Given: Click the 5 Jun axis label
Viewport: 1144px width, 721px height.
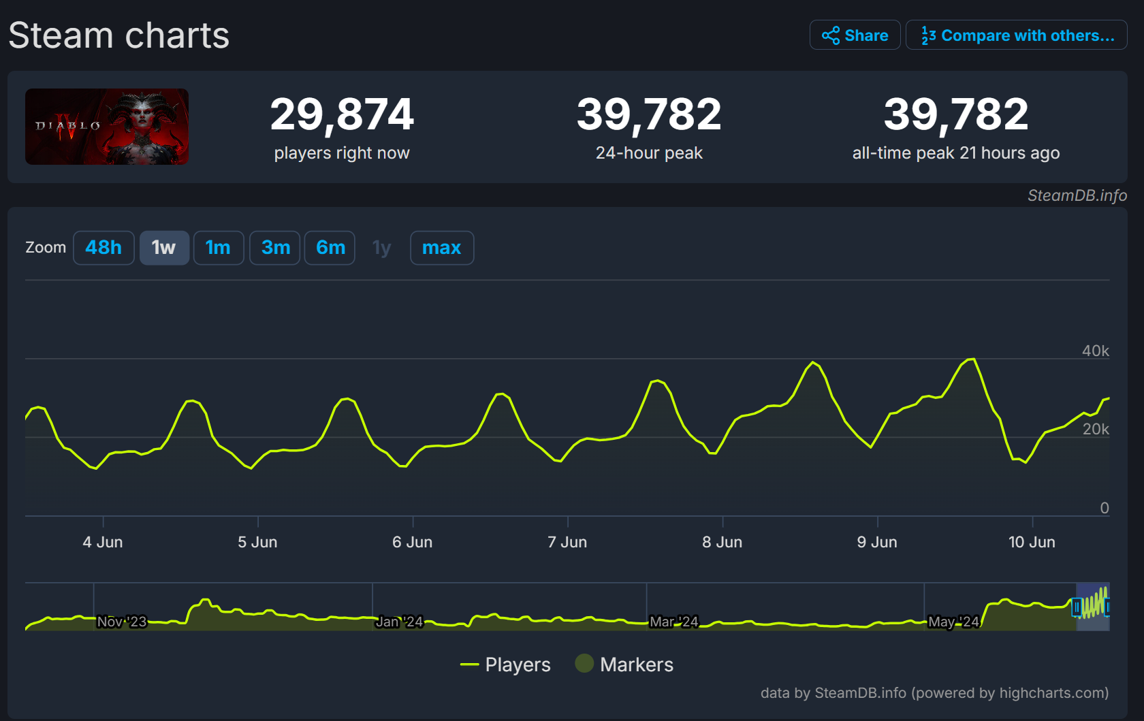Looking at the screenshot, I should tap(257, 542).
